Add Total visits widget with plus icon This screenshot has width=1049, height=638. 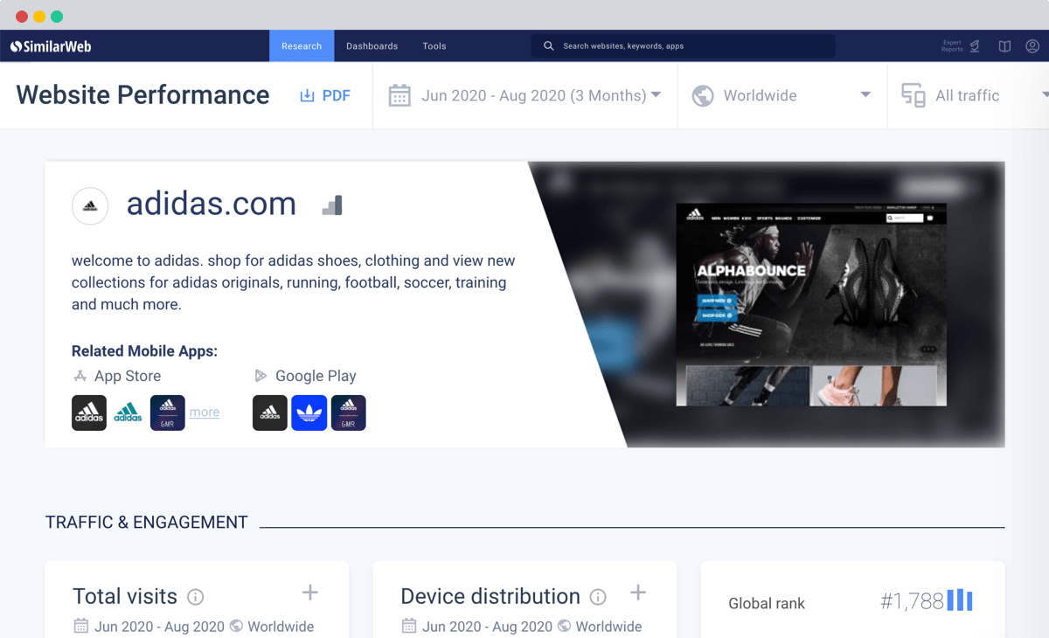coord(310,593)
